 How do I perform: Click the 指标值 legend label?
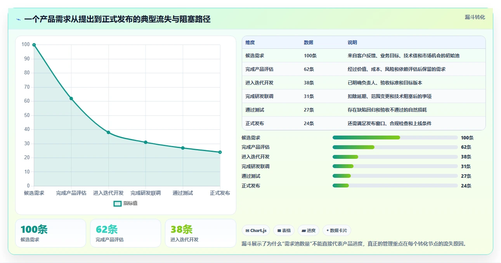(130, 204)
